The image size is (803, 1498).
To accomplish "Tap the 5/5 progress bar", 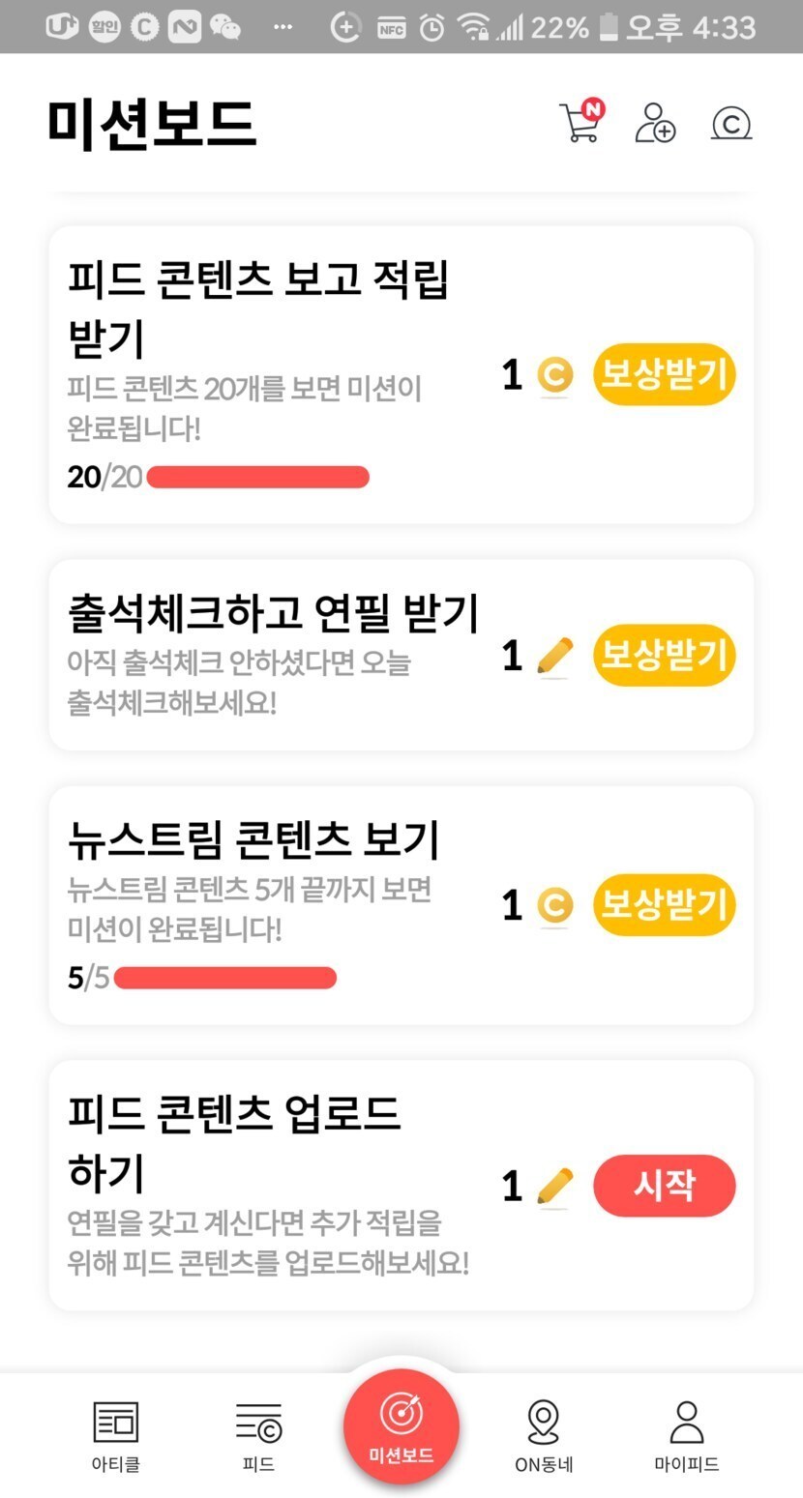I will (x=224, y=978).
